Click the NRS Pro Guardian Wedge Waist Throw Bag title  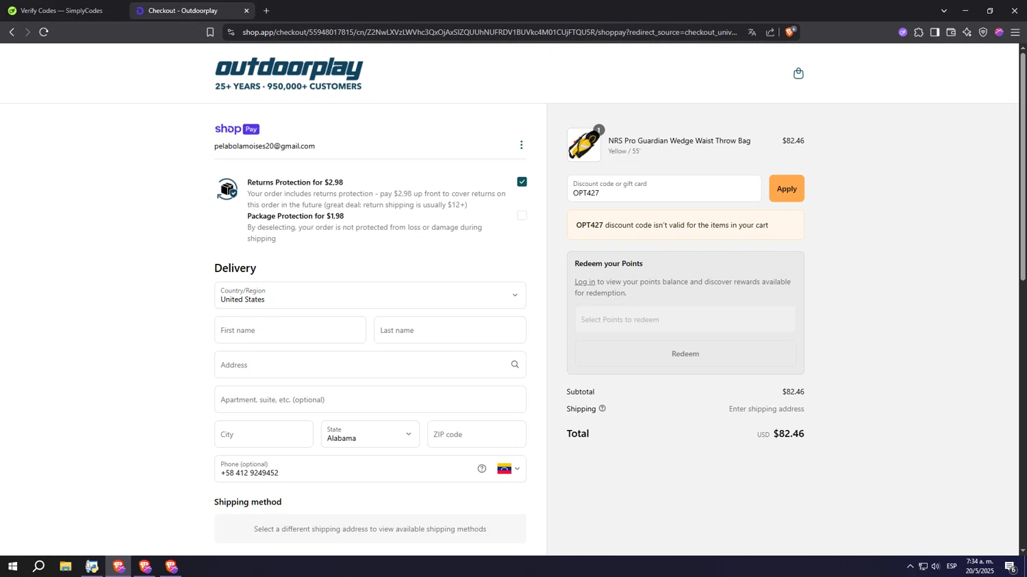coord(679,141)
